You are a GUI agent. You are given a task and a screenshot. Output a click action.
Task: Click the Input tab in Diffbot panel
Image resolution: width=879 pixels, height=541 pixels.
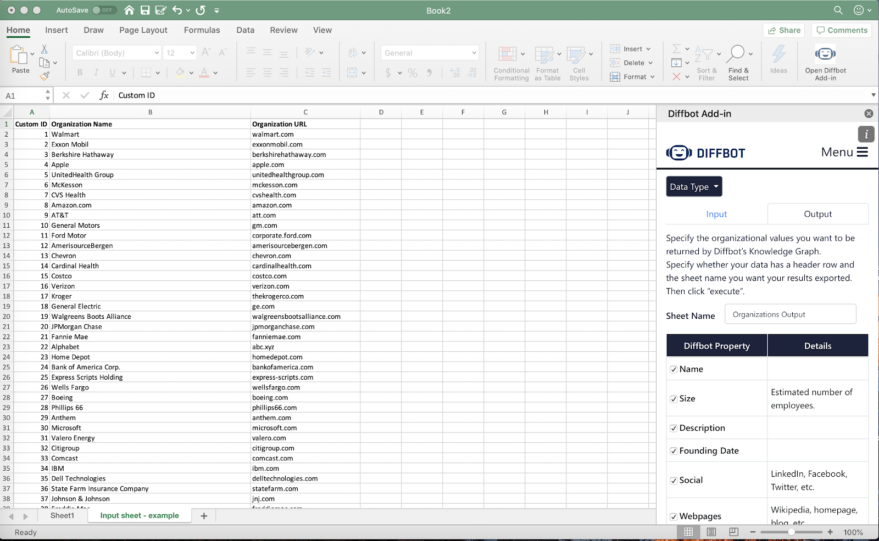click(x=716, y=214)
